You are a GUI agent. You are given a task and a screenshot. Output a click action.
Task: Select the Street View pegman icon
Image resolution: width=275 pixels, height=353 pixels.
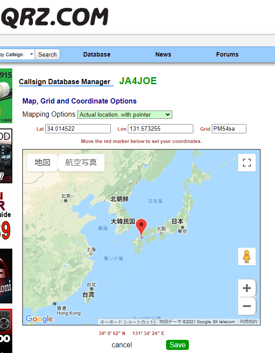(247, 257)
